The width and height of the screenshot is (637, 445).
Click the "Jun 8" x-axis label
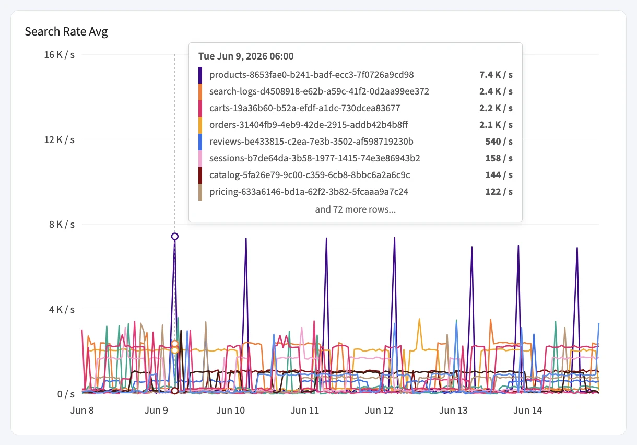click(x=82, y=411)
